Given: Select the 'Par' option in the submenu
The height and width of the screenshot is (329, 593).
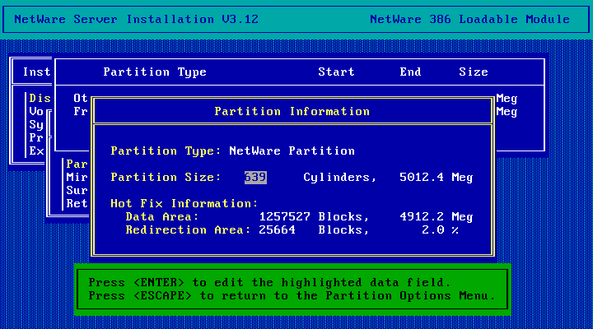Looking at the screenshot, I should (77, 164).
